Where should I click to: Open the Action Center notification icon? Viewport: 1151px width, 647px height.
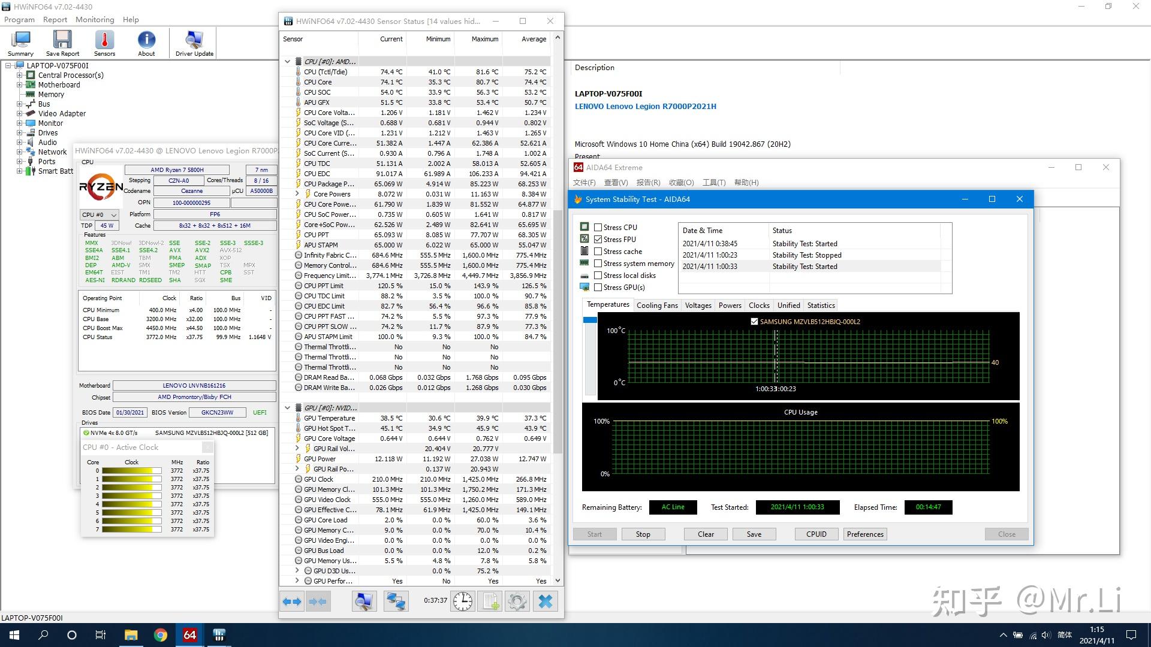point(1131,635)
